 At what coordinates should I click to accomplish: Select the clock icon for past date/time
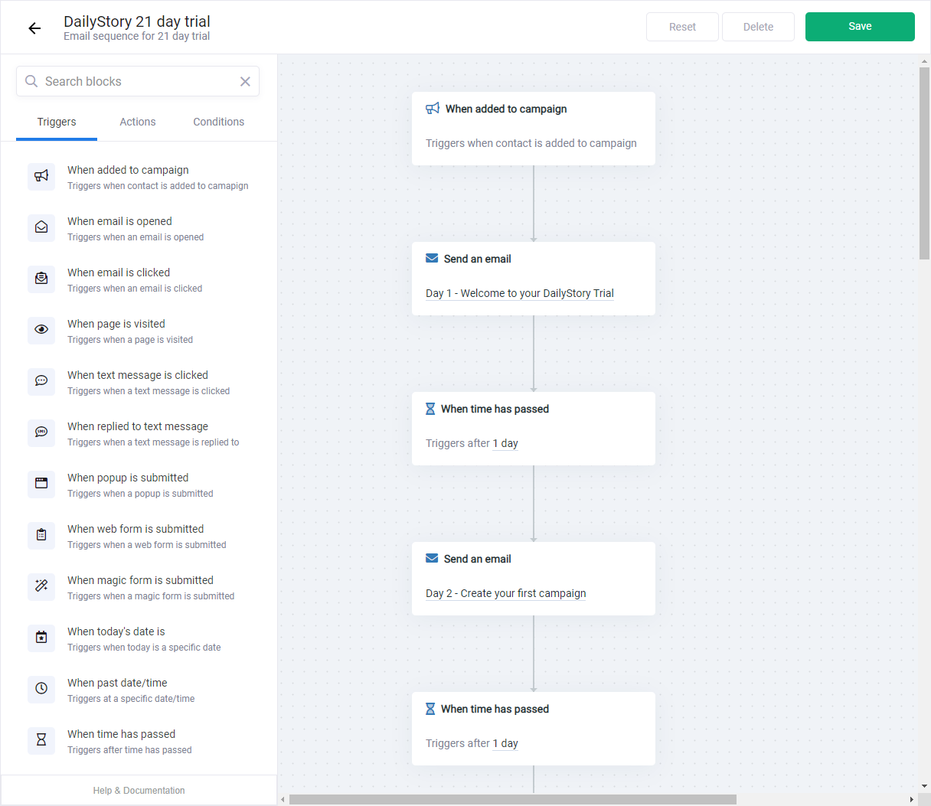coord(41,690)
